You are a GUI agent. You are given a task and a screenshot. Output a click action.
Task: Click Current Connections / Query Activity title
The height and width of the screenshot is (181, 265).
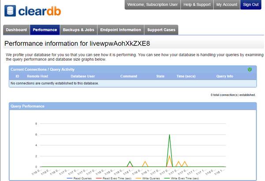tap(42, 70)
